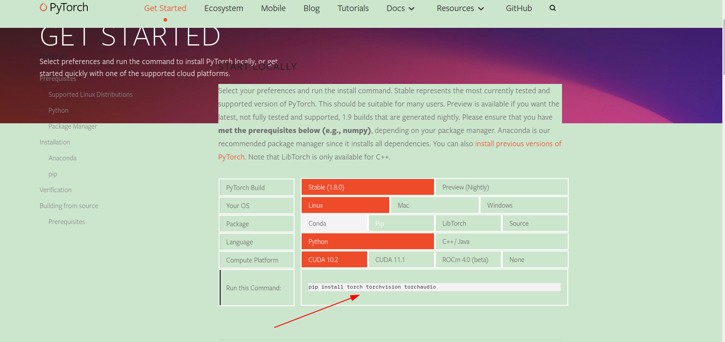Go to Building from source section

tap(69, 206)
